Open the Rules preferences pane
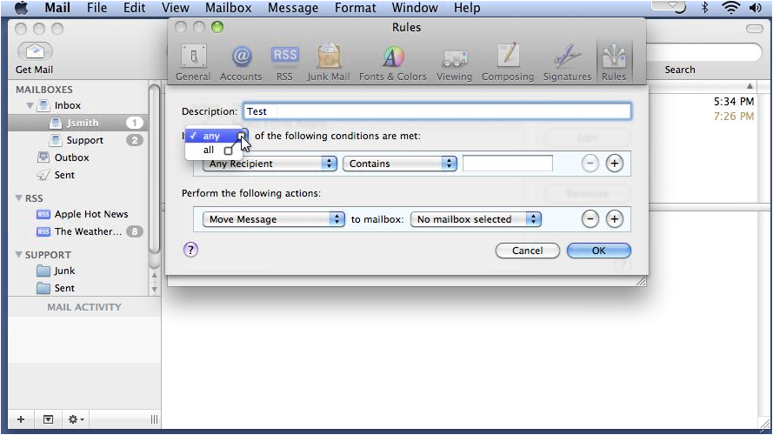 (614, 63)
